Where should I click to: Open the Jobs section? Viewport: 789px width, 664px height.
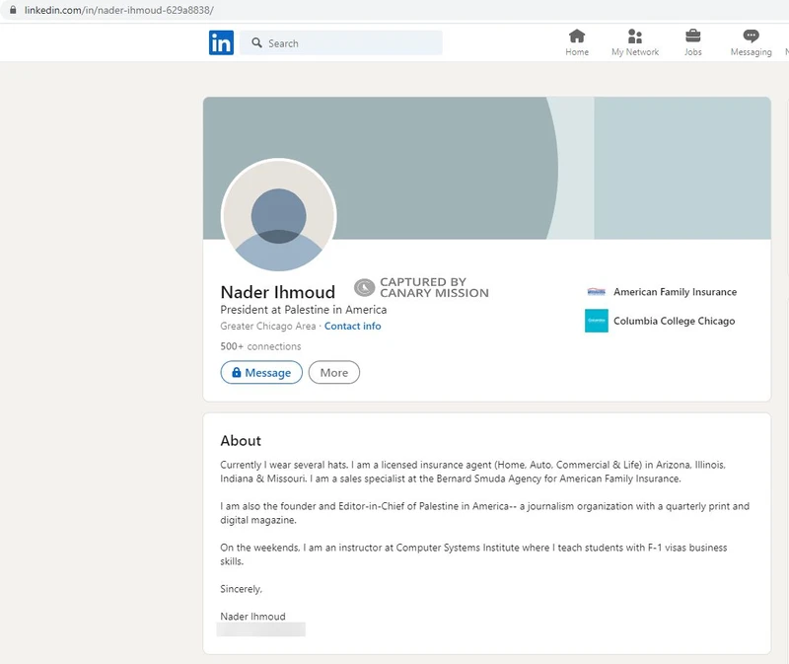point(693,42)
